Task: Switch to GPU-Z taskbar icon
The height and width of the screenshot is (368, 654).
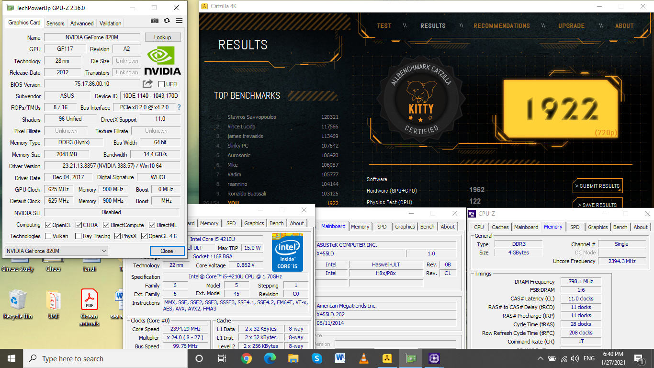Action: (x=410, y=358)
